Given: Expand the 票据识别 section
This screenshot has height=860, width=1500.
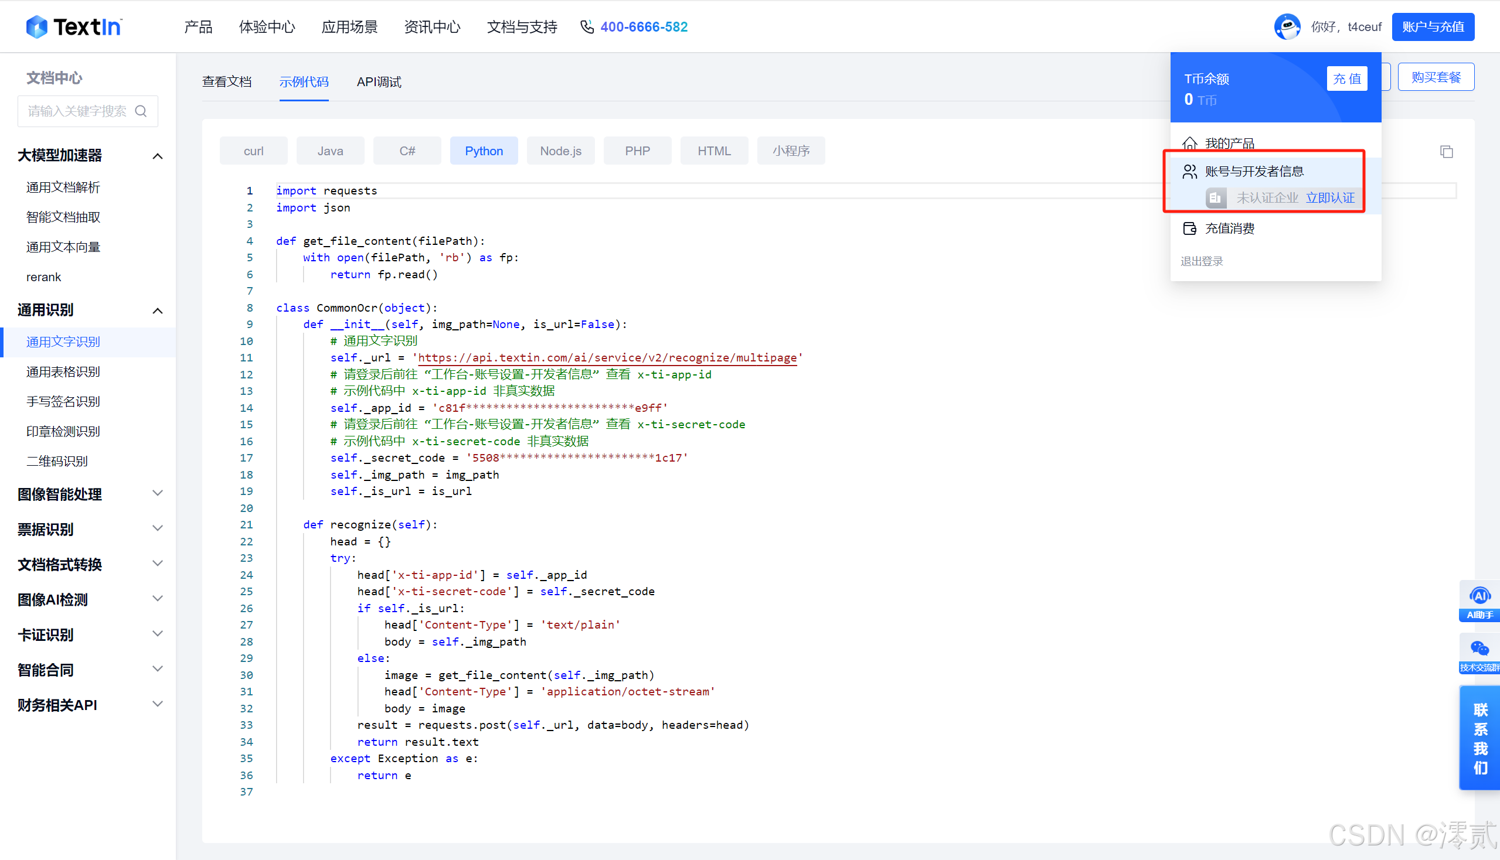Looking at the screenshot, I should 157,528.
